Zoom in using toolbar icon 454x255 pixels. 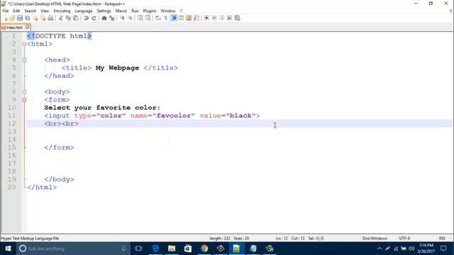[x=122, y=18]
